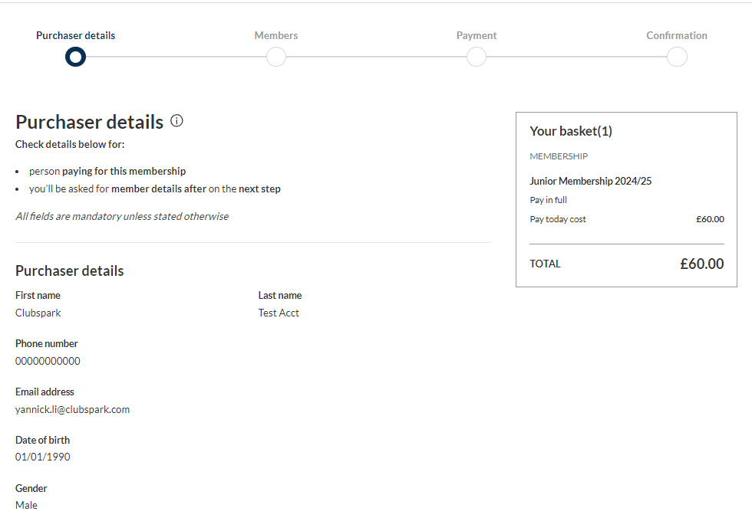752x531 pixels.
Task: Click the Pay today cost £60.00 amount
Action: (710, 219)
